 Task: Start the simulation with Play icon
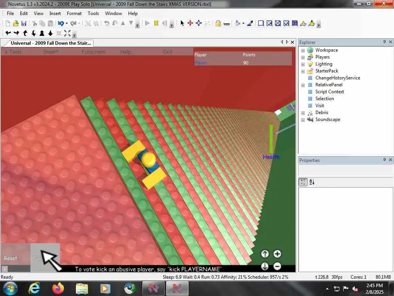(x=147, y=24)
